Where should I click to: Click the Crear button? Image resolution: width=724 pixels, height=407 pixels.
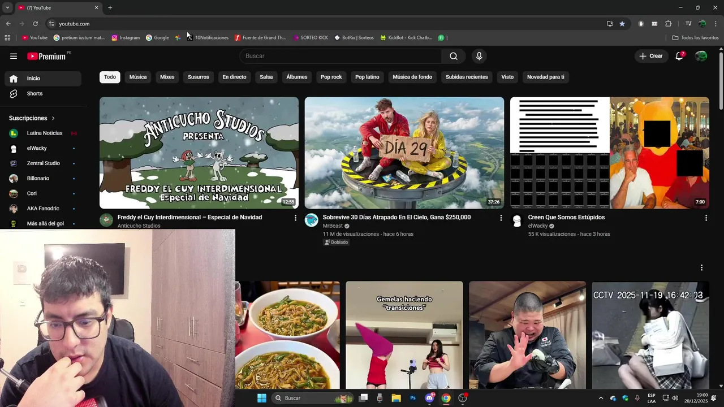(x=651, y=56)
